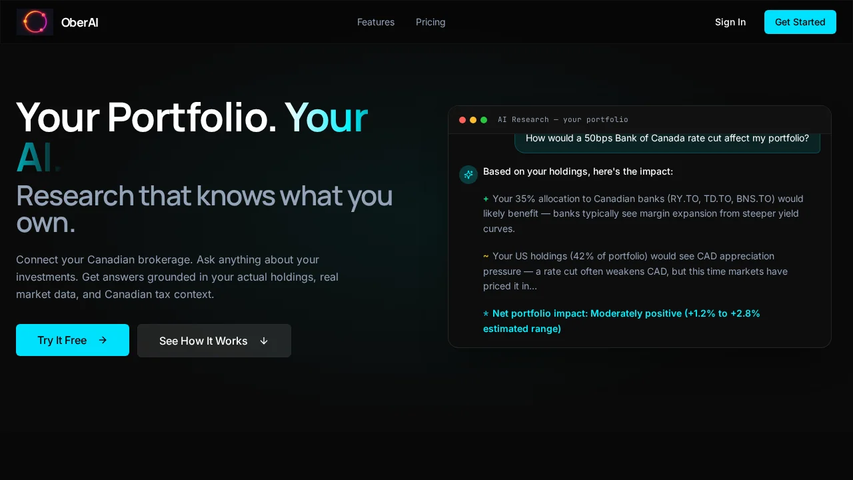The image size is (853, 480).
Task: Click the down arrow icon beside See How It Works
Action: (x=264, y=341)
